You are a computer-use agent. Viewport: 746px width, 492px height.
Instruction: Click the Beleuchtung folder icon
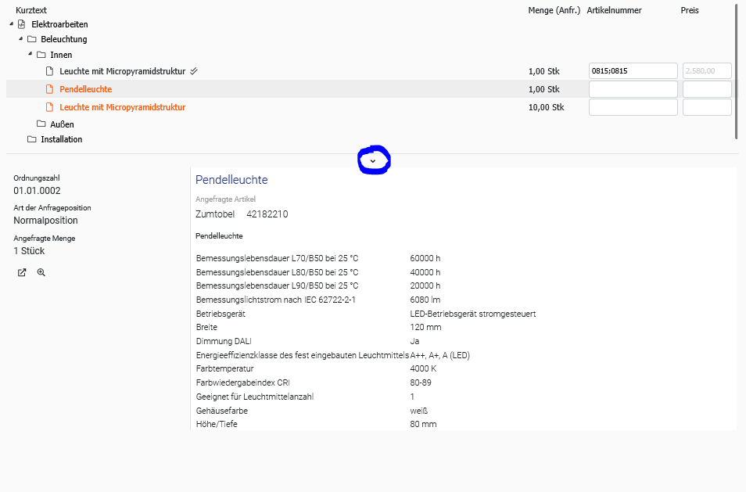pyautogui.click(x=31, y=39)
